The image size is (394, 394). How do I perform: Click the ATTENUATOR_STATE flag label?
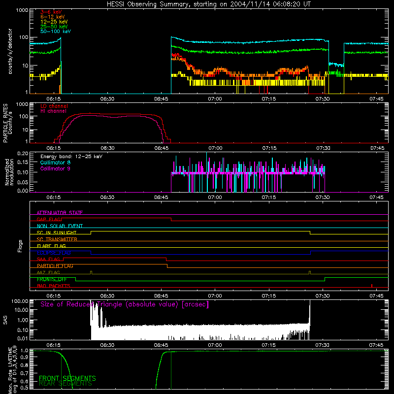tap(60, 213)
